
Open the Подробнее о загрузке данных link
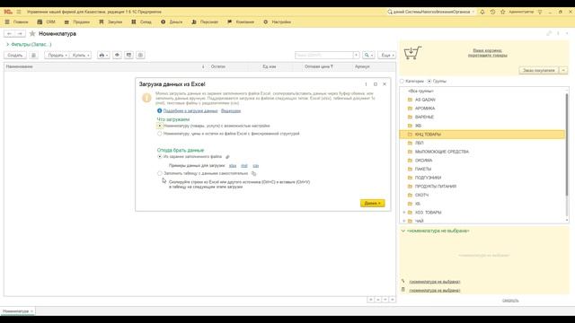click(x=190, y=111)
